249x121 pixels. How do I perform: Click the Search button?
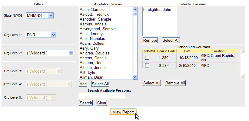tap(86, 103)
